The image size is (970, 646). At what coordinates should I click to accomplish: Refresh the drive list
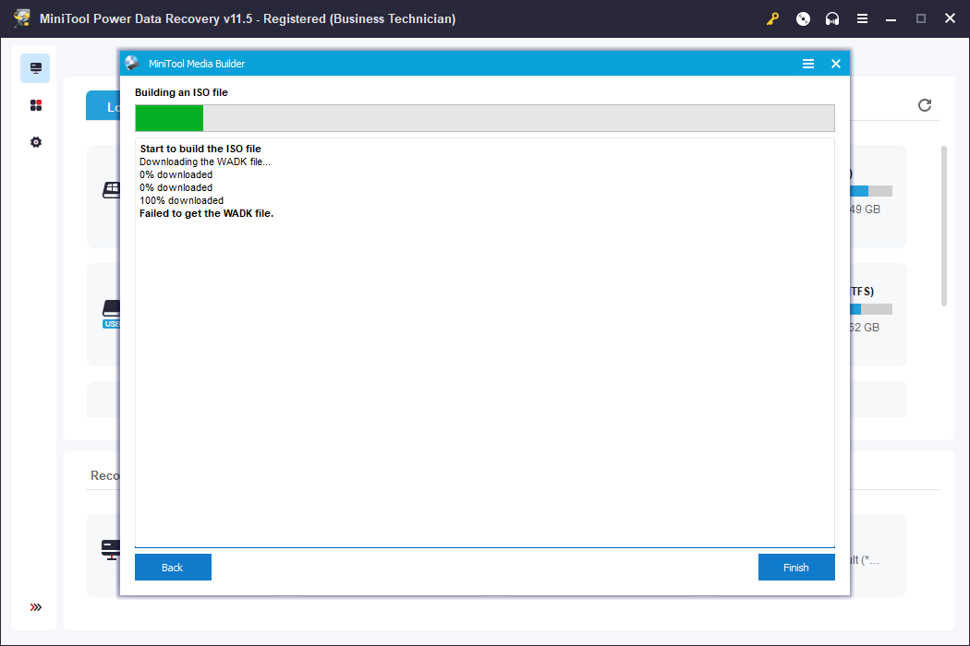point(925,105)
